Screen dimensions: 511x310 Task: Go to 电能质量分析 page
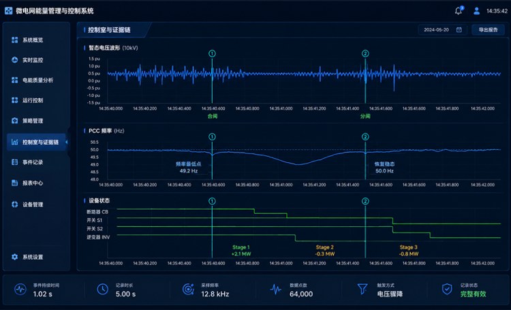pos(37,80)
